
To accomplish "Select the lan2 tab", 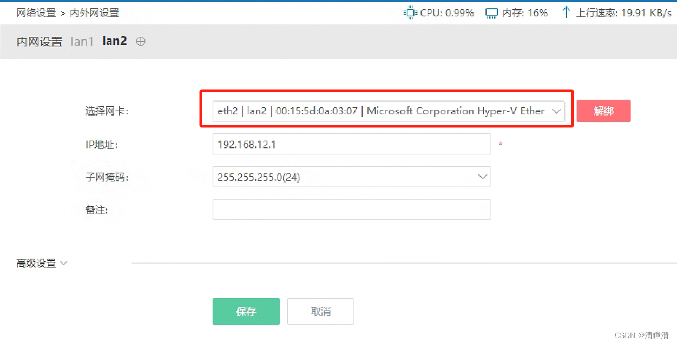I will [x=115, y=41].
